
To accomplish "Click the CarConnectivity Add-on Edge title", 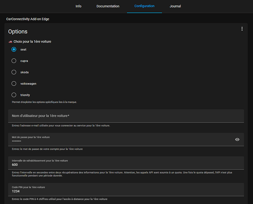I will [30, 19].
